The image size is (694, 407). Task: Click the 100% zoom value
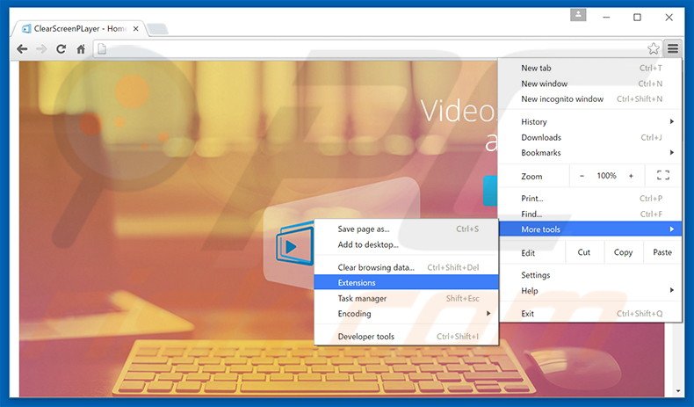pos(606,176)
